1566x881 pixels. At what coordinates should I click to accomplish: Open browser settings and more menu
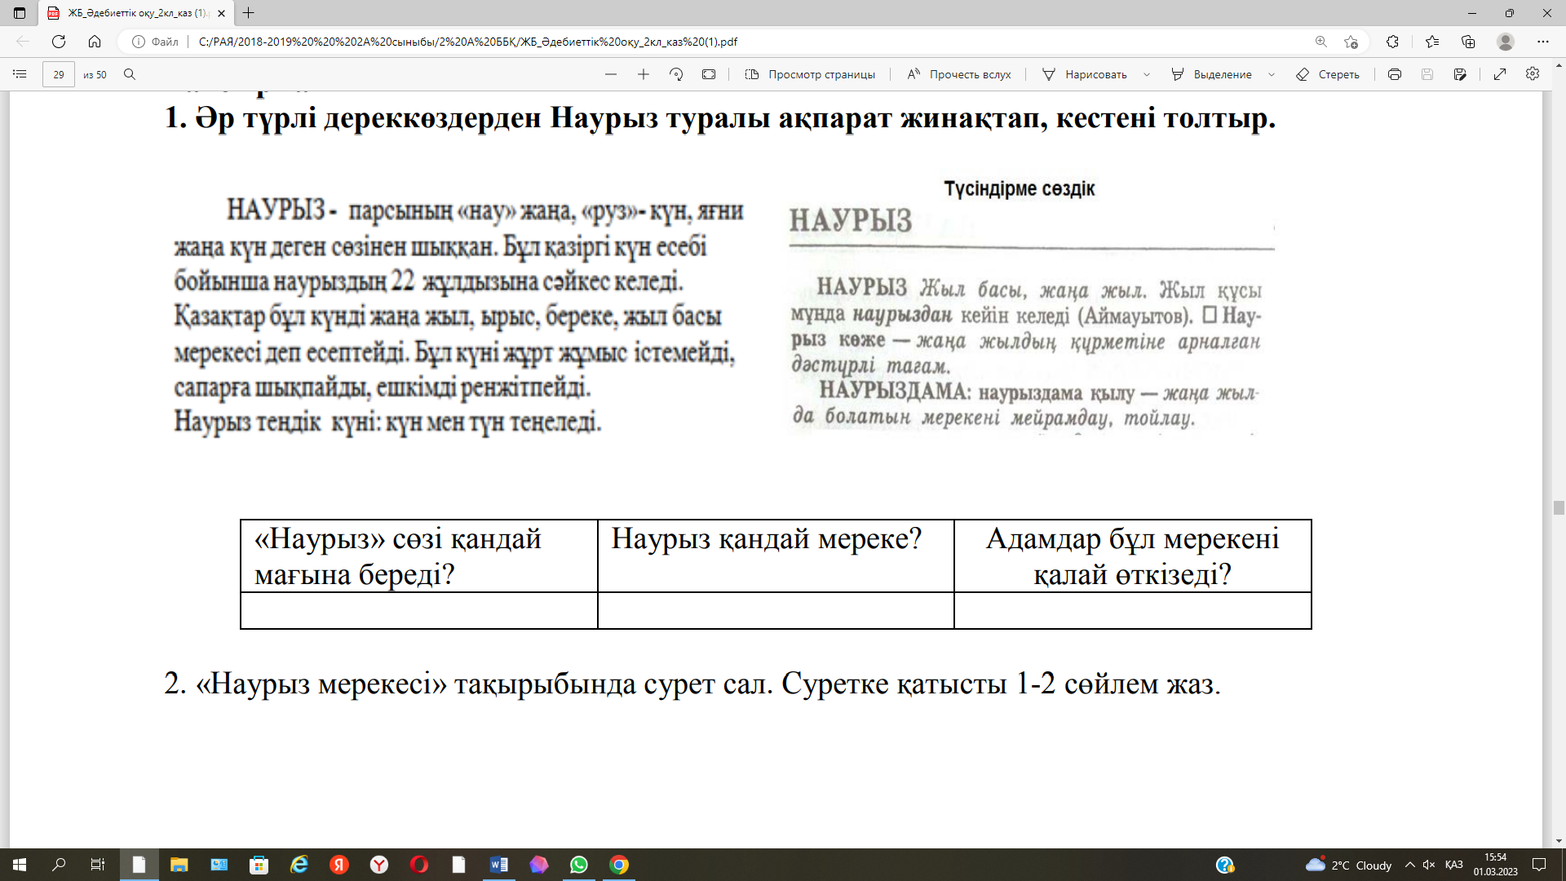tap(1542, 42)
